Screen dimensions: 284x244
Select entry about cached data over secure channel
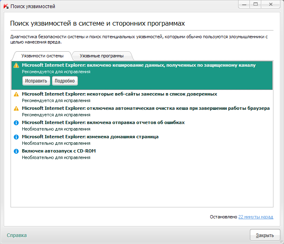[142, 75]
